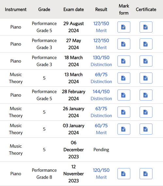
Task: Open mark form for 29 August 2024 exam
Action: click(x=124, y=27)
